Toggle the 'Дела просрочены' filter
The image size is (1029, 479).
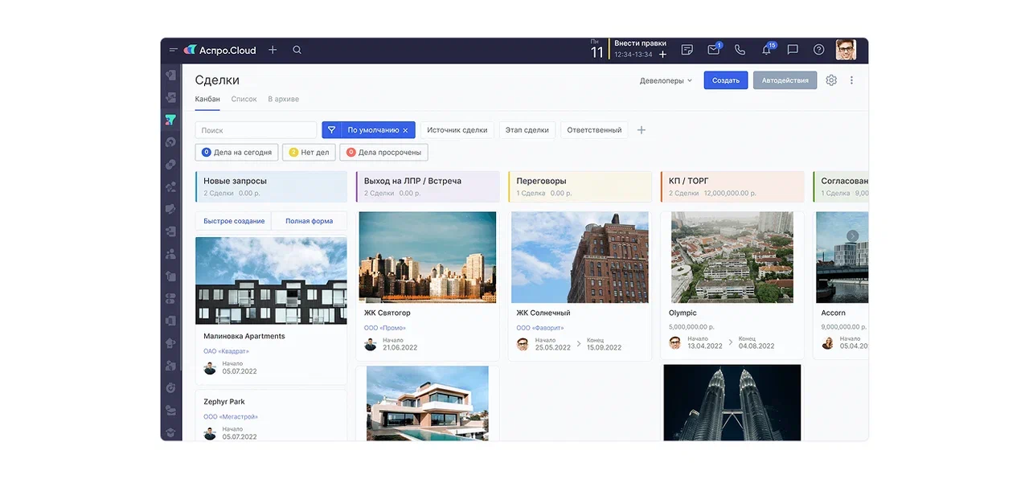[384, 152]
